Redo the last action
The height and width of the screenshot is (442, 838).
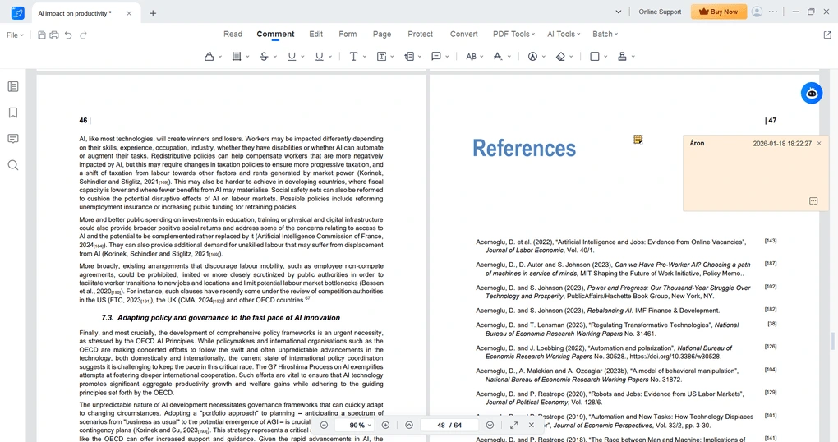click(x=83, y=35)
